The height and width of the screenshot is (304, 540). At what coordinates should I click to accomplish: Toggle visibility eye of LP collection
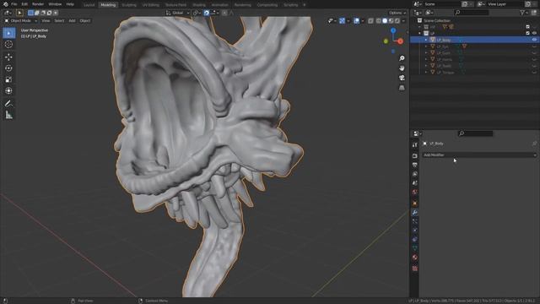(534, 34)
